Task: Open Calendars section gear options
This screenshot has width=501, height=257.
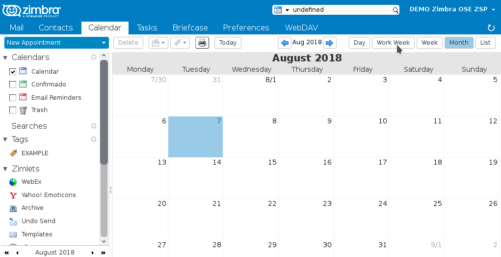Action: [x=94, y=57]
